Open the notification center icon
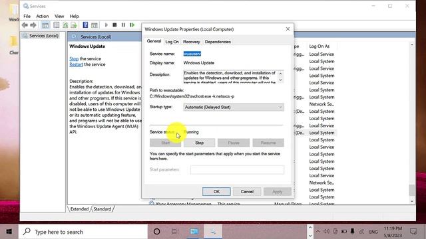 tap(413, 232)
